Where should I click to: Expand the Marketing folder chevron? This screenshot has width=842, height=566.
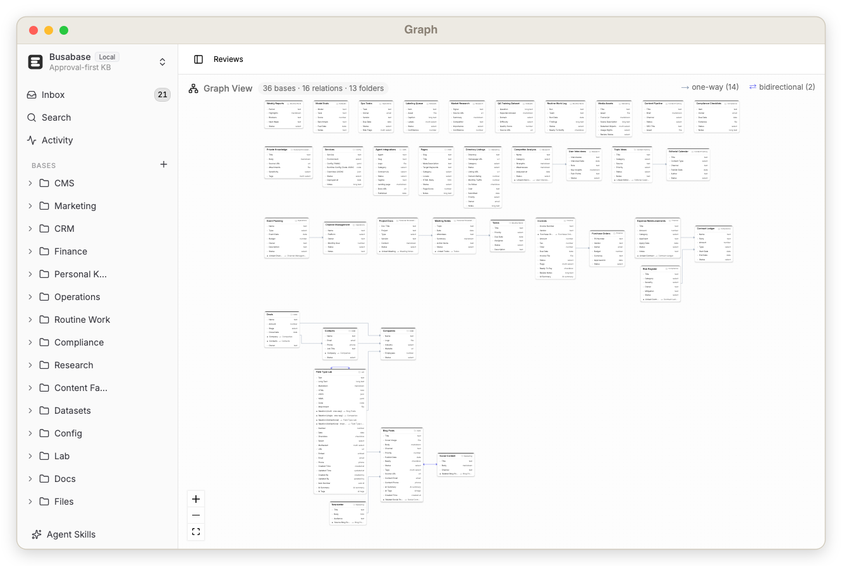coord(30,206)
